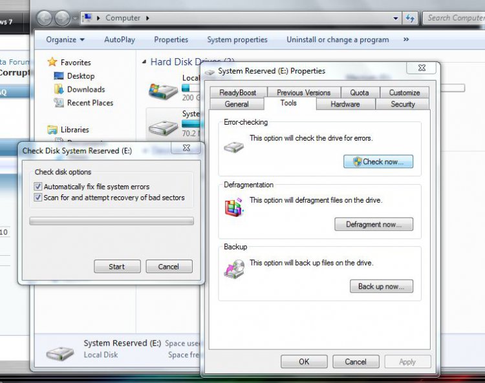Select Libraries in the navigation pane
The height and width of the screenshot is (383, 485).
tap(74, 129)
